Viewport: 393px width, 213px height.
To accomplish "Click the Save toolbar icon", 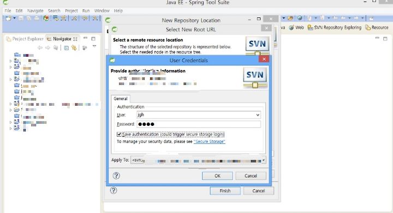I will (x=21, y=18).
